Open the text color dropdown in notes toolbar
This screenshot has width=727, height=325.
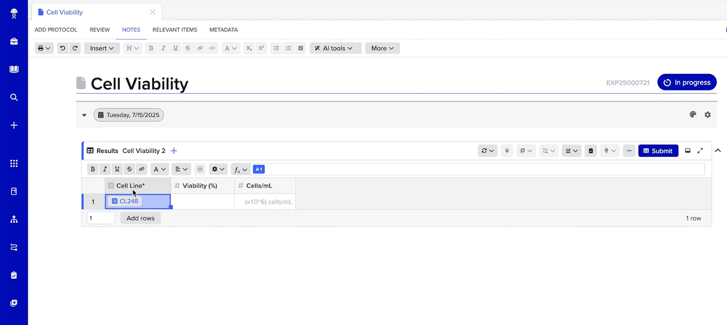point(231,48)
